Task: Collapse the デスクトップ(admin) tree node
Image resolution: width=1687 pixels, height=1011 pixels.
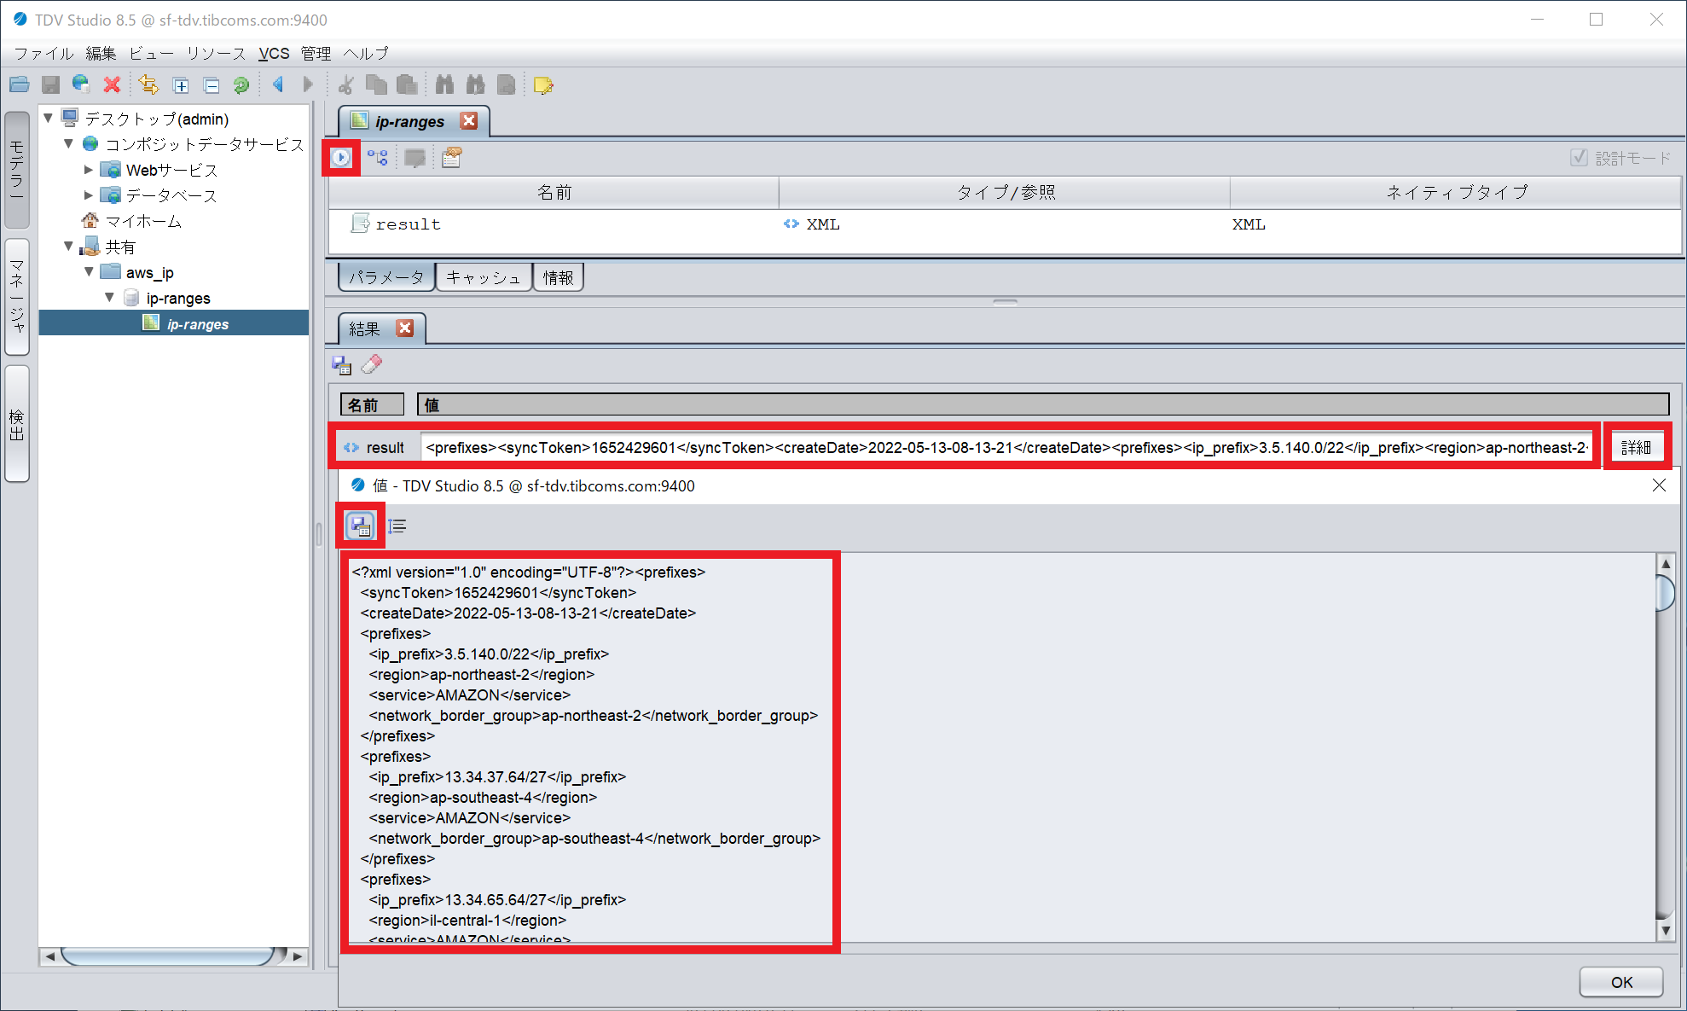Action: (x=49, y=118)
